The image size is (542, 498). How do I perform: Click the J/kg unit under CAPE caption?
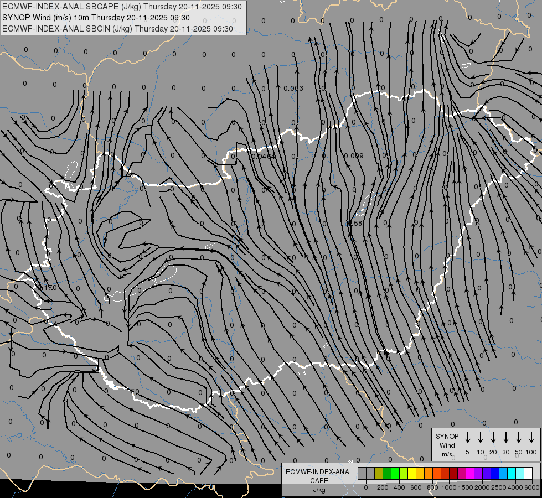pyautogui.click(x=319, y=490)
